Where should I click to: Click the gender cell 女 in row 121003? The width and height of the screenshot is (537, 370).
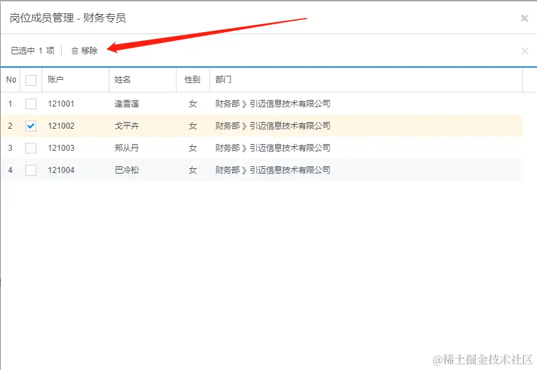pyautogui.click(x=193, y=148)
